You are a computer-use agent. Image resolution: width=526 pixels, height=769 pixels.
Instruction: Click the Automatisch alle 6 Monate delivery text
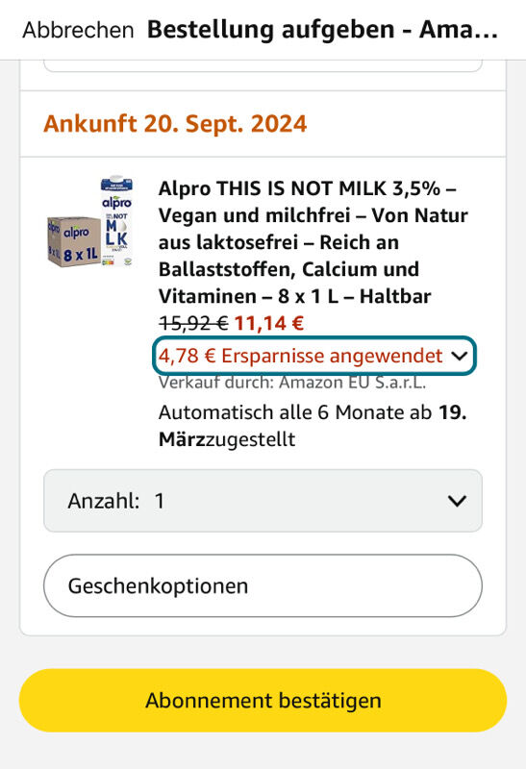[x=313, y=426]
